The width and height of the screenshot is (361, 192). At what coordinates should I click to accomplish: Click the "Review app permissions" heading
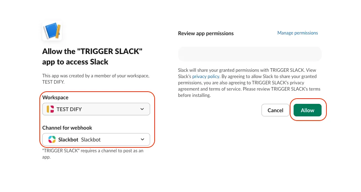pos(206,33)
